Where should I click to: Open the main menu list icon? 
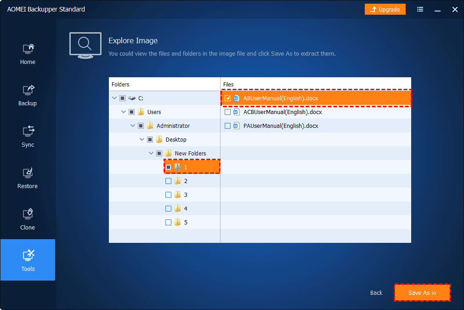[420, 9]
